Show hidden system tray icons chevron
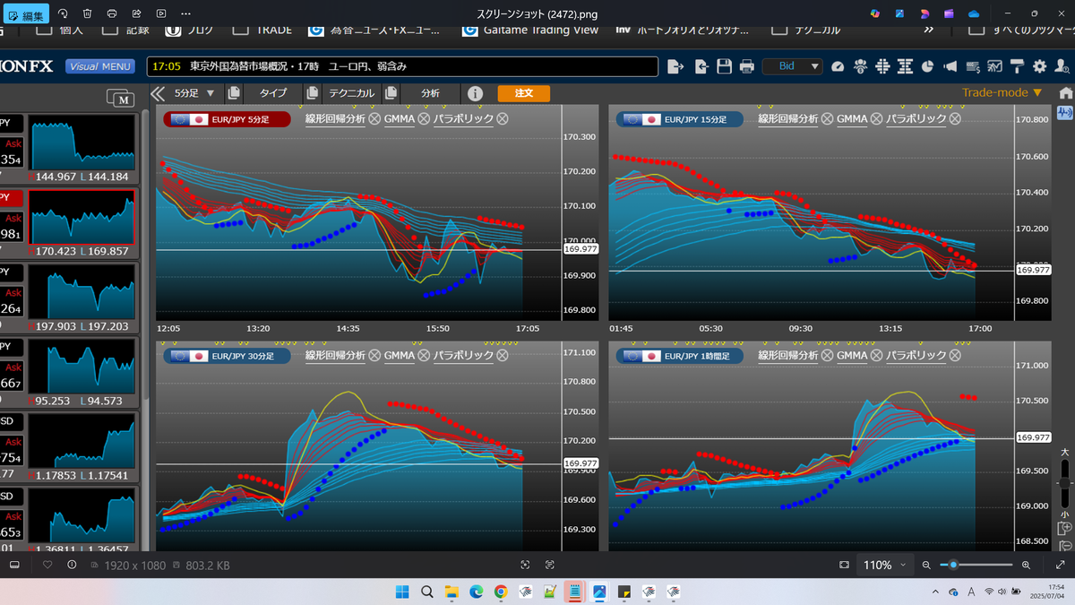 coord(935,592)
